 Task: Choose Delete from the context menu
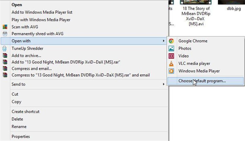(17, 119)
